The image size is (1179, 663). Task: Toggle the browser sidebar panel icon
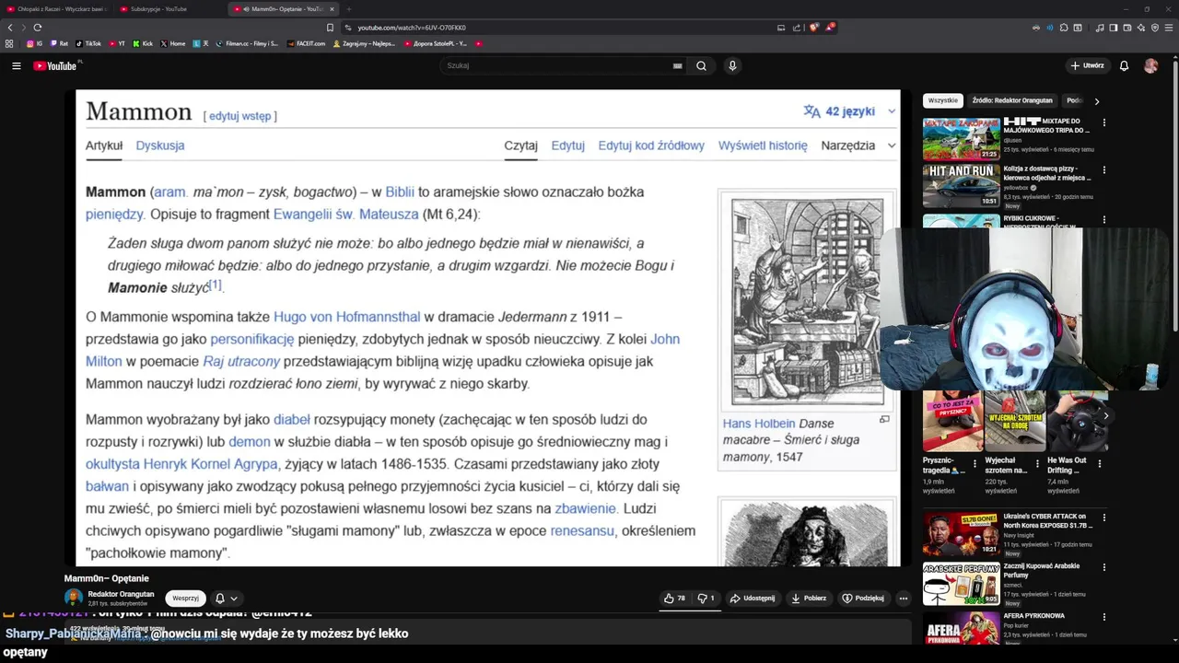point(1114,28)
